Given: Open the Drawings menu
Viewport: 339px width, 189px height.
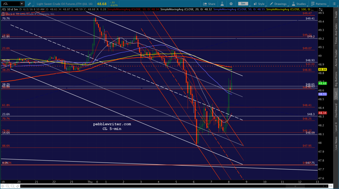Looking at the screenshot, I should pos(278,4).
